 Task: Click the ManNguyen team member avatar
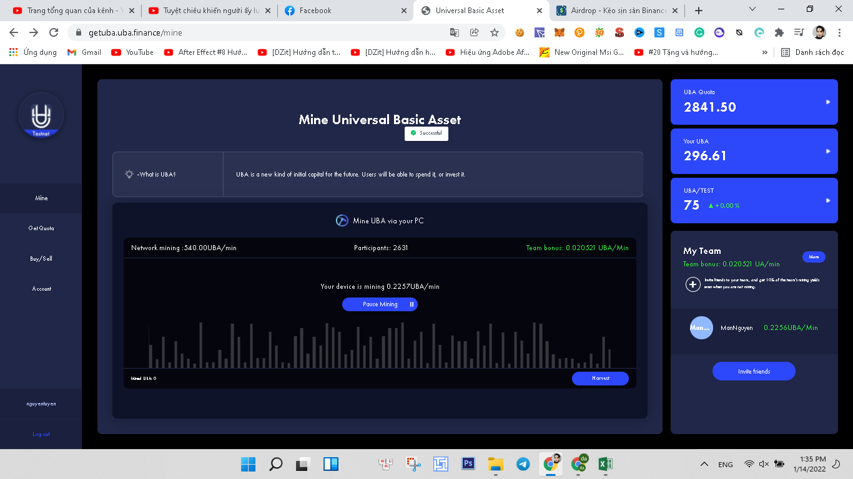coord(701,327)
